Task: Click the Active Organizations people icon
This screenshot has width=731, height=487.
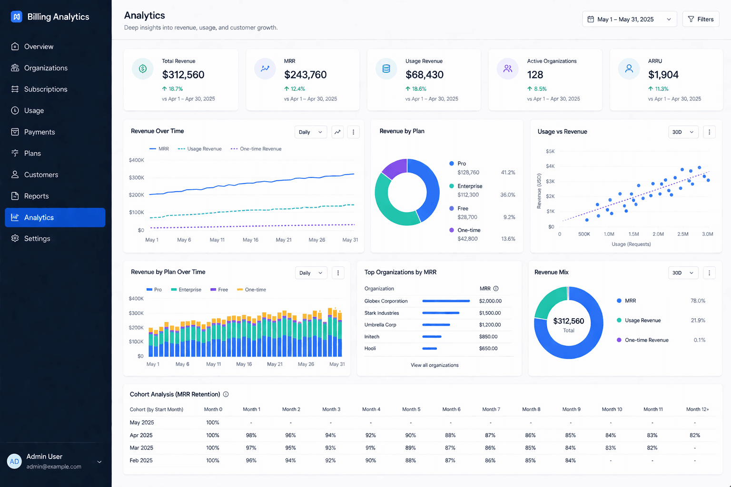Action: (x=508, y=69)
